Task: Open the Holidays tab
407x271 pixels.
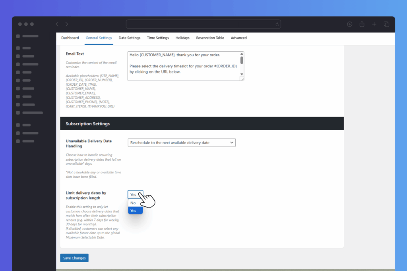Action: coord(182,38)
